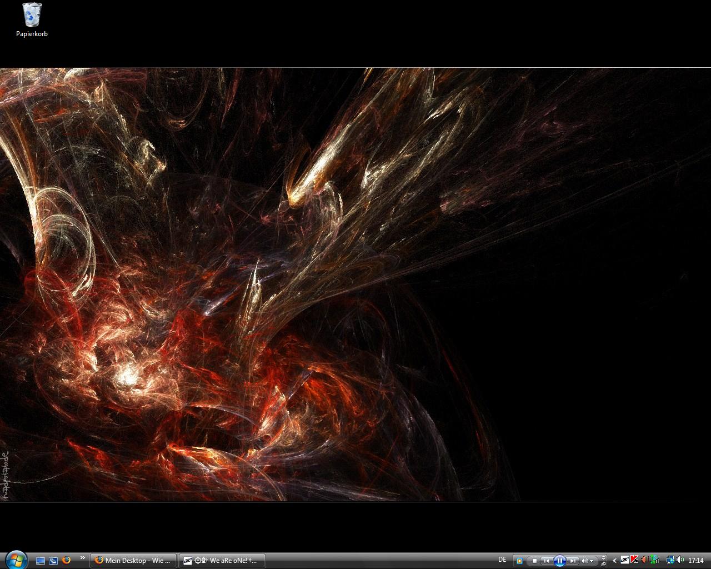
Task: Expand hidden system tray icons arrow
Action: tap(614, 561)
